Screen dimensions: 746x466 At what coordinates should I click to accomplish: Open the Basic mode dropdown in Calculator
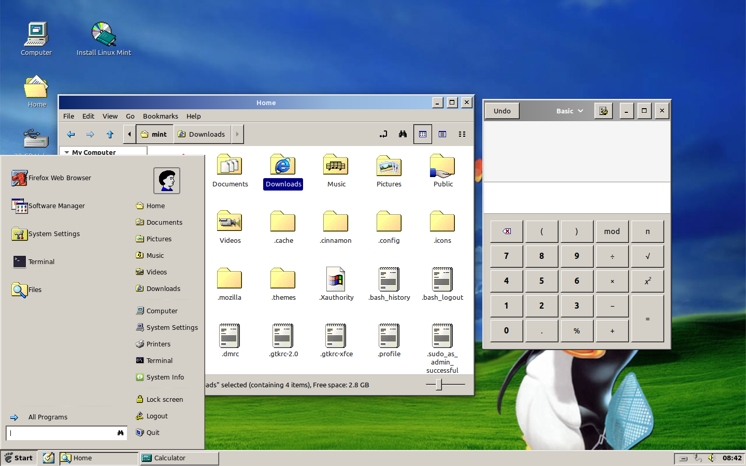point(569,111)
